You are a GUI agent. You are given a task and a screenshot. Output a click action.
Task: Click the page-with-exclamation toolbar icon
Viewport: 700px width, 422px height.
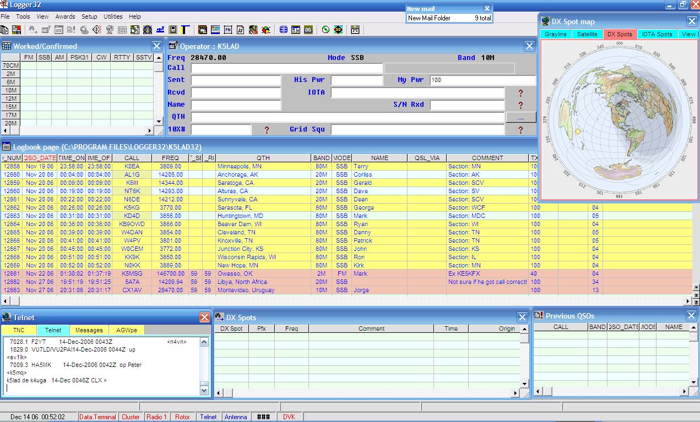(x=70, y=29)
